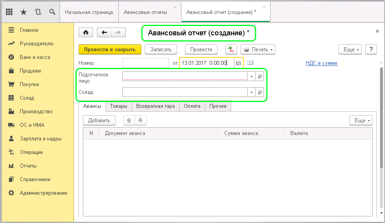Open the Возвратная тара tab

pyautogui.click(x=155, y=106)
